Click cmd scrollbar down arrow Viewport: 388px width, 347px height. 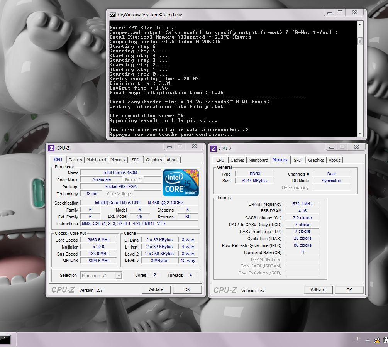[360, 133]
